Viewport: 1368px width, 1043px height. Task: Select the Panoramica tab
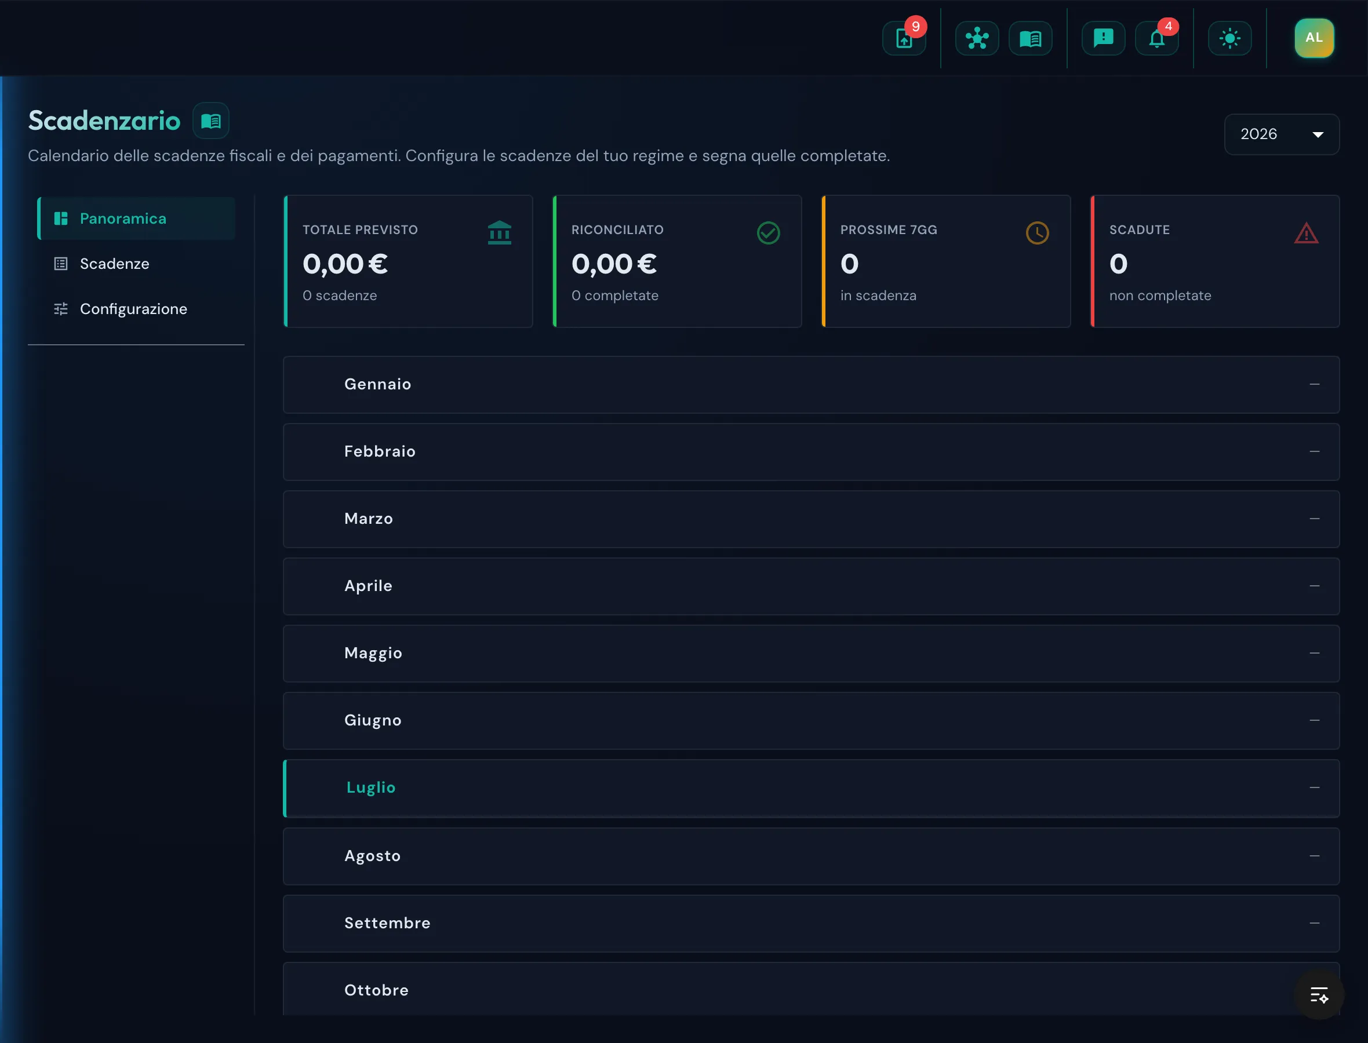(x=136, y=218)
